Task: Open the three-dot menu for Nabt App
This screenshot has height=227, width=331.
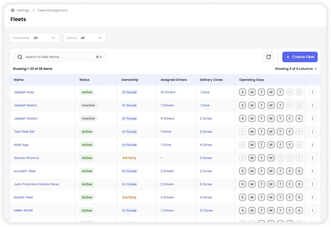Action: tap(312, 145)
